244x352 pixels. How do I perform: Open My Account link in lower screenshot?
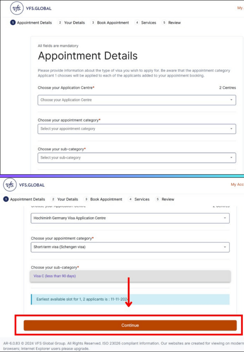coord(237,184)
